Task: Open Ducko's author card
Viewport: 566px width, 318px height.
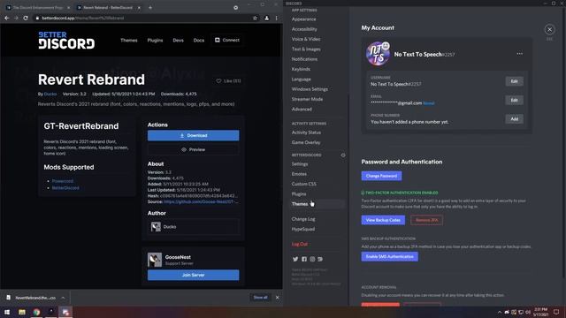Action: click(193, 226)
